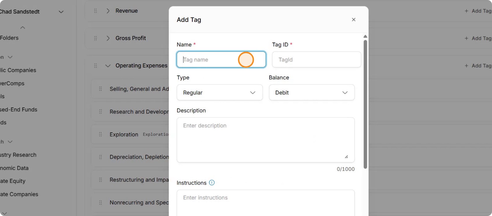Collapse the sidebar section above Folders
The image size is (492, 216).
point(23,28)
